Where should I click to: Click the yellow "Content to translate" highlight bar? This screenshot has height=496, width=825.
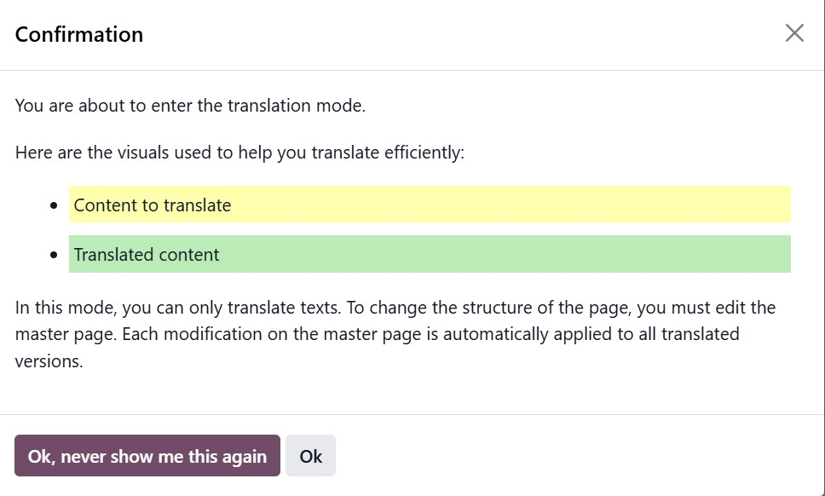[430, 205]
